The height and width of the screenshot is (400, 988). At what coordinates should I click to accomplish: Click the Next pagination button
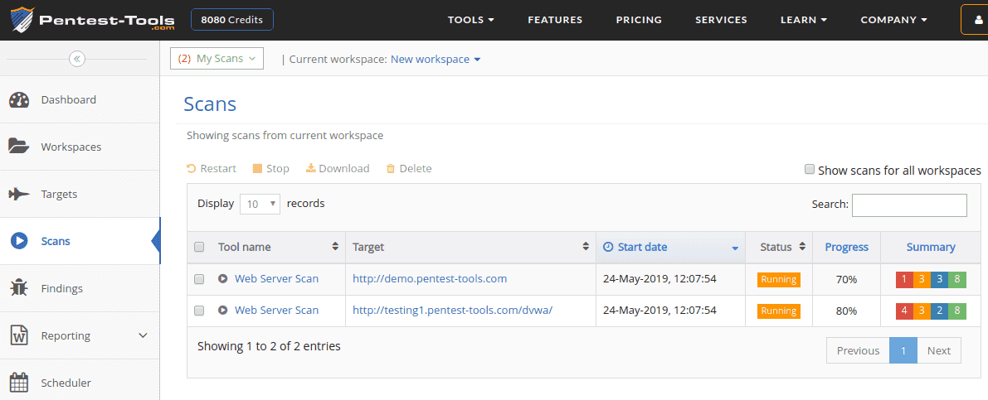938,350
